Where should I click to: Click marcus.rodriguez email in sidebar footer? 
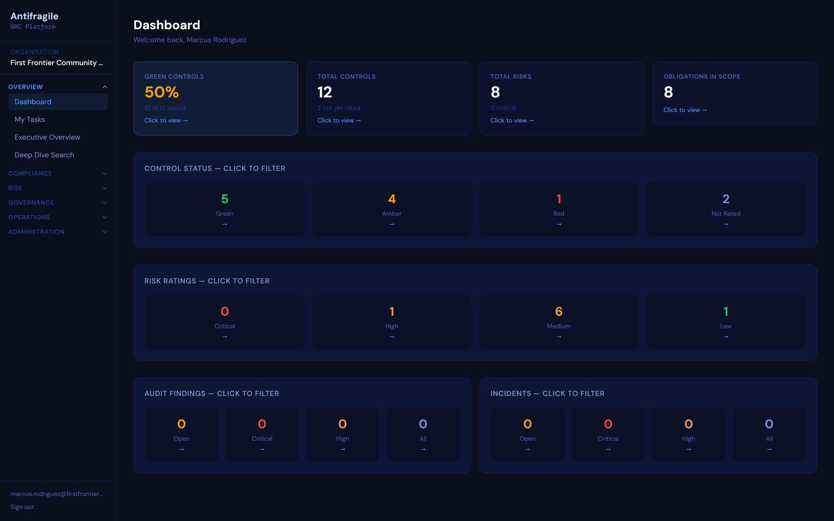click(x=57, y=494)
